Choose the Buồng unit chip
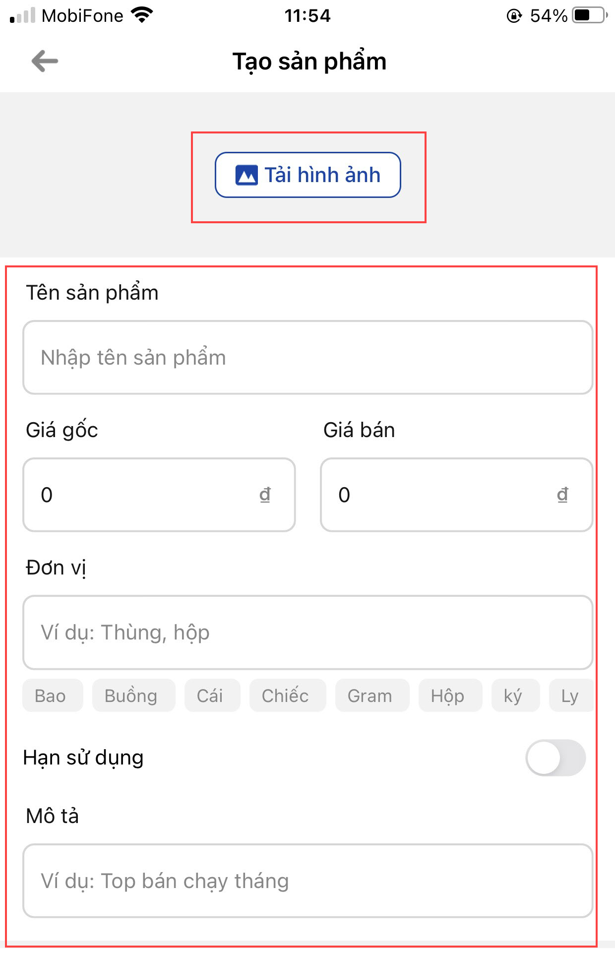The width and height of the screenshot is (615, 955). tap(131, 696)
